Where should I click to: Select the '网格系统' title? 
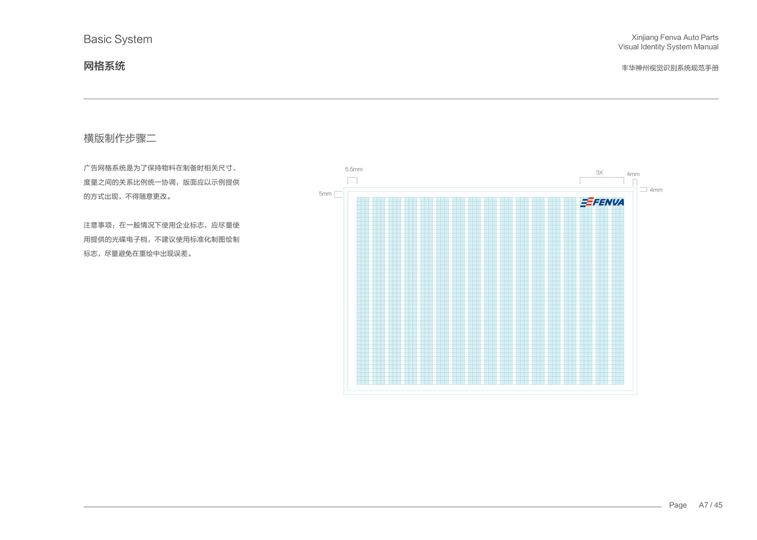coord(104,66)
